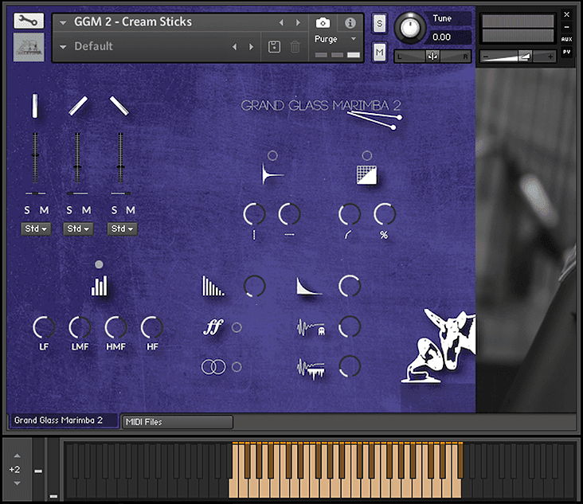
Task: Enable the circle above the envelope icon
Action: coord(272,156)
